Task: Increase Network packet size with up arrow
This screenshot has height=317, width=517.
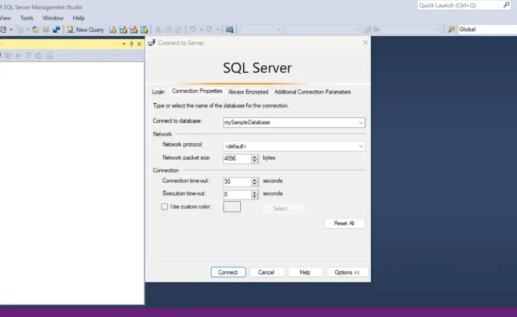Action: pos(254,157)
